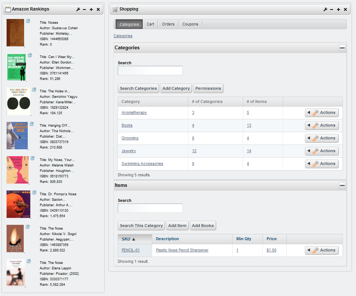This screenshot has width=356, height=296.
Task: Click Elena Lappin The Nose cover
Action: coord(16,273)
